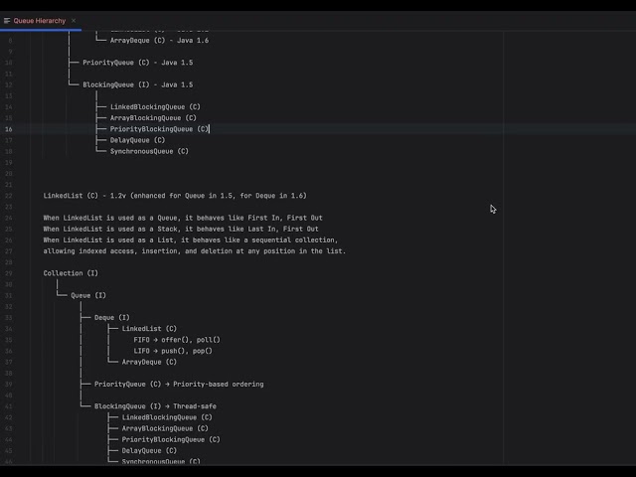
Task: Click the 'Deque (I)' line
Action: (x=112, y=318)
